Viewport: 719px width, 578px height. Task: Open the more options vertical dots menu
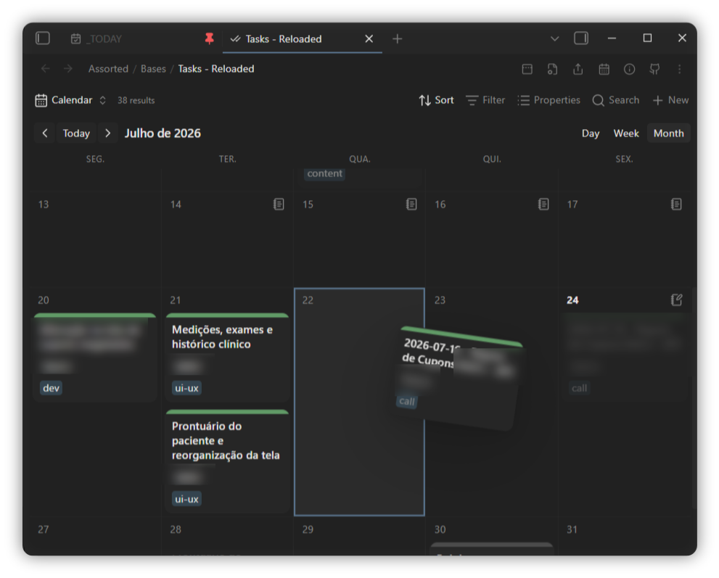pos(679,69)
